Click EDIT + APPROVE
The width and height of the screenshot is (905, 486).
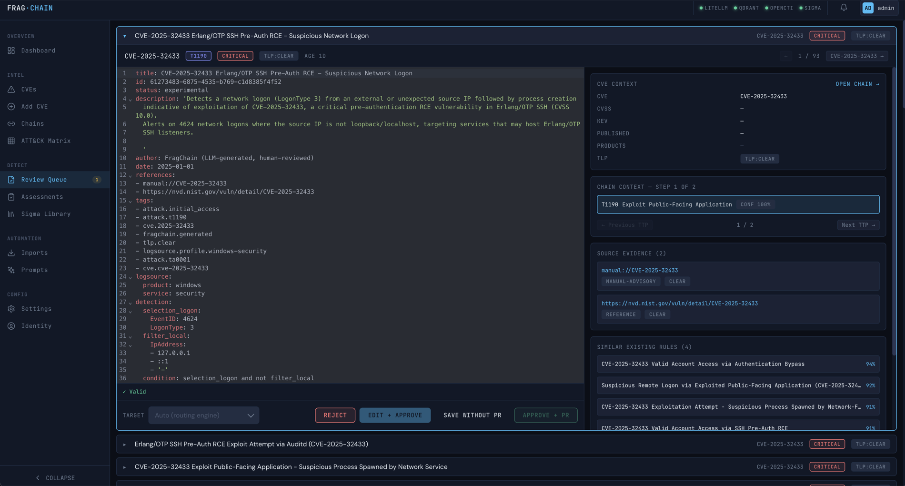click(395, 415)
